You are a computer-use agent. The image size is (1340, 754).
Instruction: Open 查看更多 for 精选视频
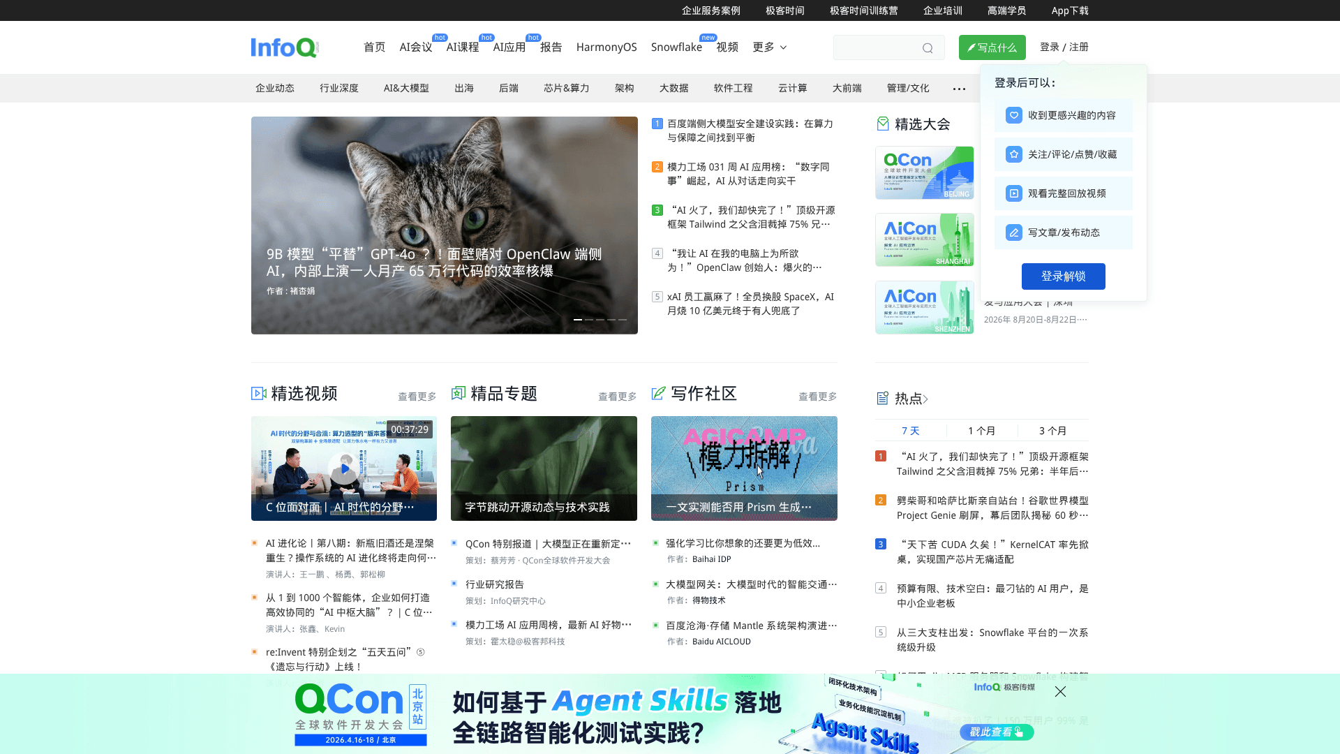coord(417,396)
